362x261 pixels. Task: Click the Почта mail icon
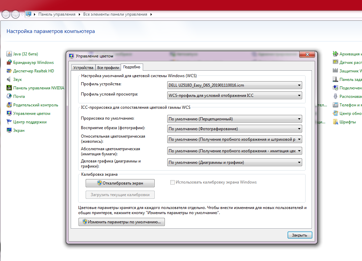(x=9, y=97)
